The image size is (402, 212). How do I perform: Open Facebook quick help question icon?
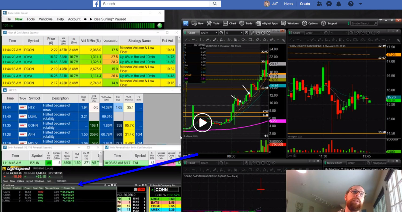tap(351, 4)
